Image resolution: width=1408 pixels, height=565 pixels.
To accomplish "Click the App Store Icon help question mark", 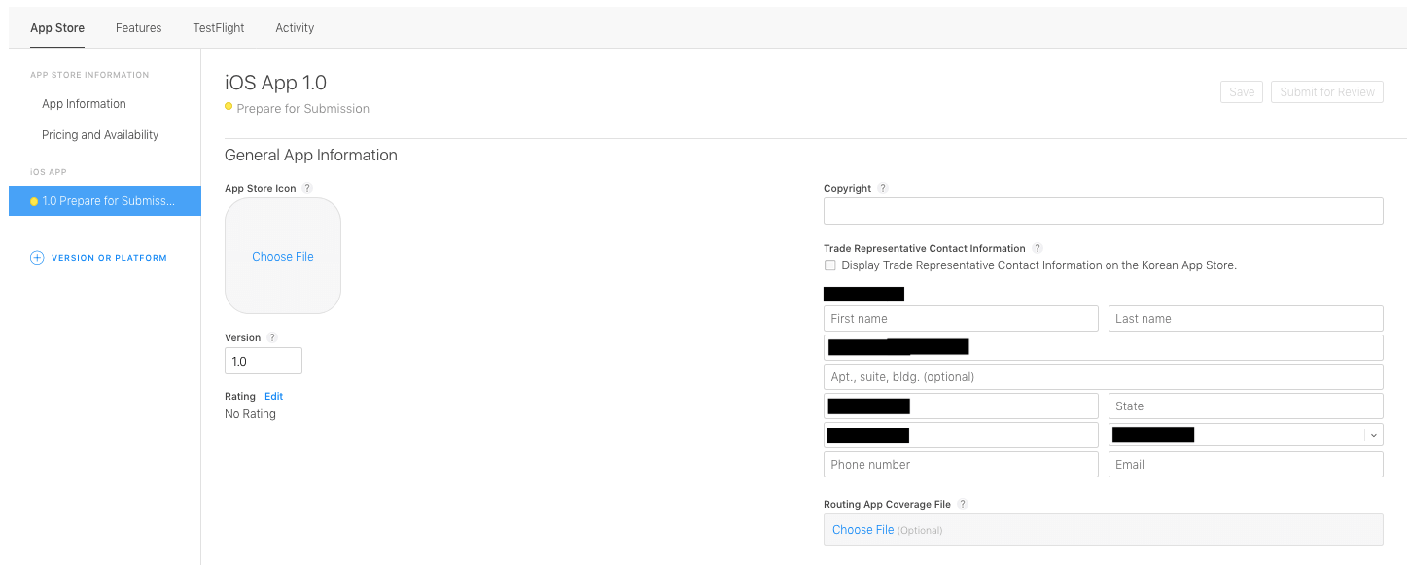I will click(x=307, y=188).
